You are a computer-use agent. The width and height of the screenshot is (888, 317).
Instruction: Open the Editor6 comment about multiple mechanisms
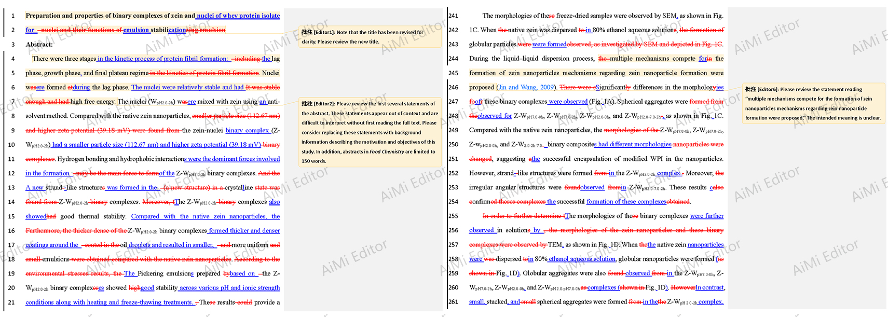pyautogui.click(x=814, y=103)
